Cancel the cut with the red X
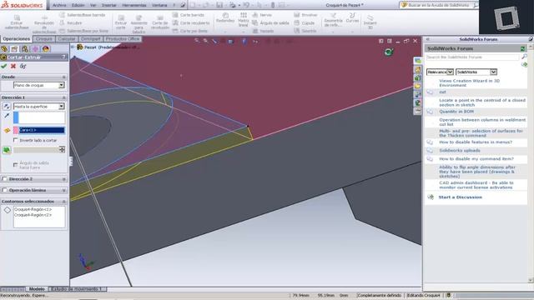The width and height of the screenshot is (534, 300). [x=13, y=67]
